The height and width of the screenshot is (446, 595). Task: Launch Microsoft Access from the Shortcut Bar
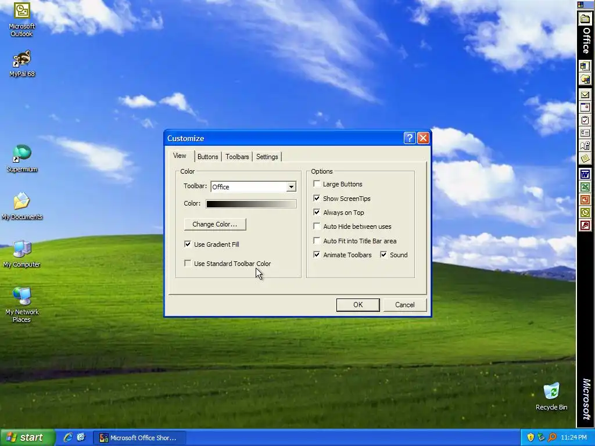point(585,226)
